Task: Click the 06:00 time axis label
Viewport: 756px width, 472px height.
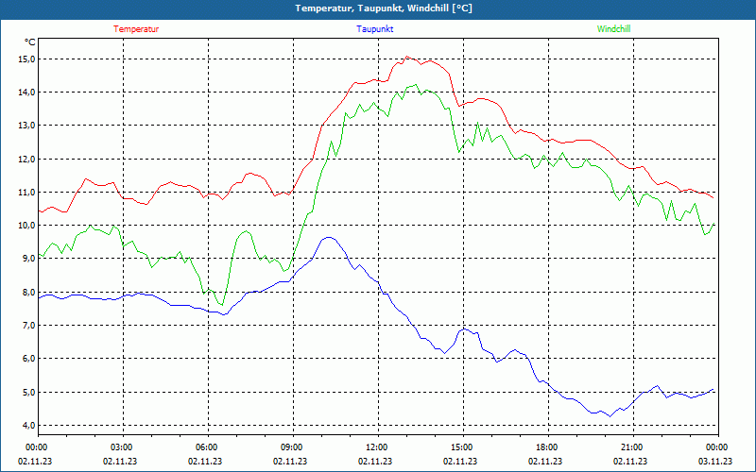Action: [206, 447]
